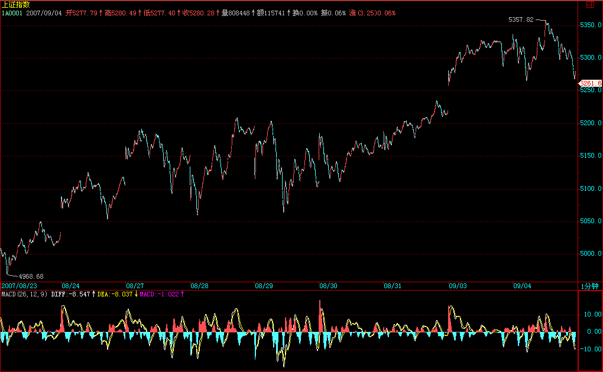Click the DIFF value in MACD header
The height and width of the screenshot is (372, 603).
pyautogui.click(x=70, y=293)
